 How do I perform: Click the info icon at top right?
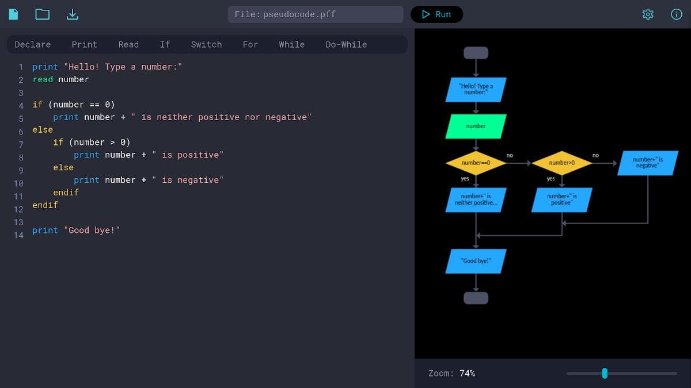(677, 14)
